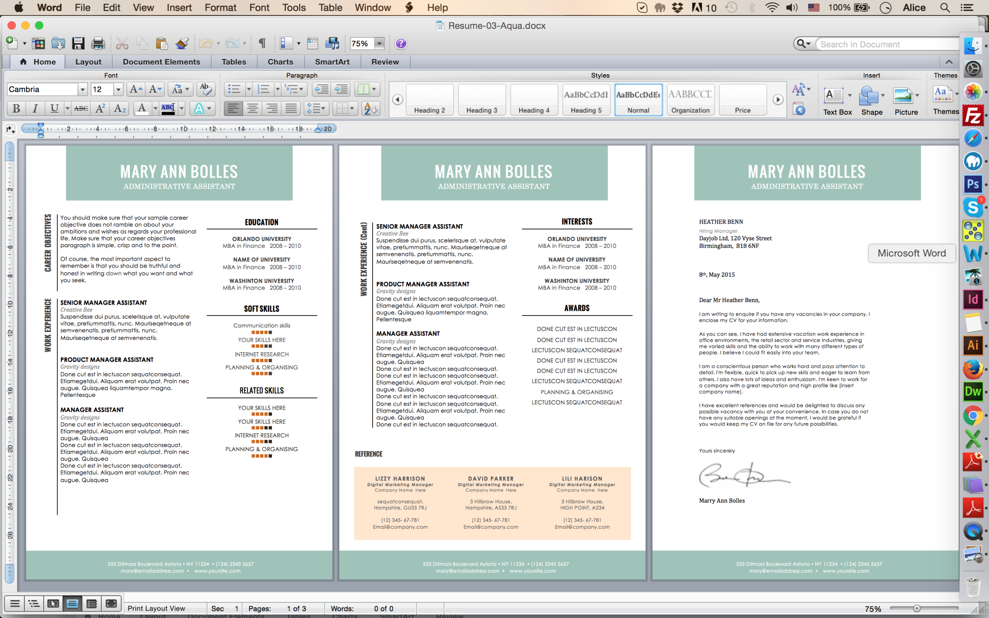Click the Undo arrow icon
The width and height of the screenshot is (989, 618).
coord(206,43)
